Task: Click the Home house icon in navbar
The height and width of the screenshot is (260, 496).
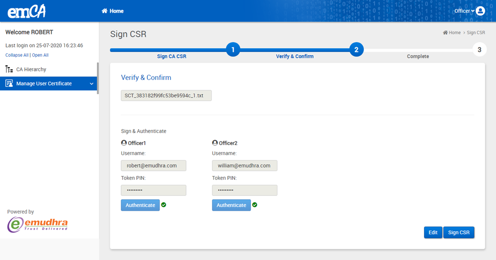Action: click(104, 11)
